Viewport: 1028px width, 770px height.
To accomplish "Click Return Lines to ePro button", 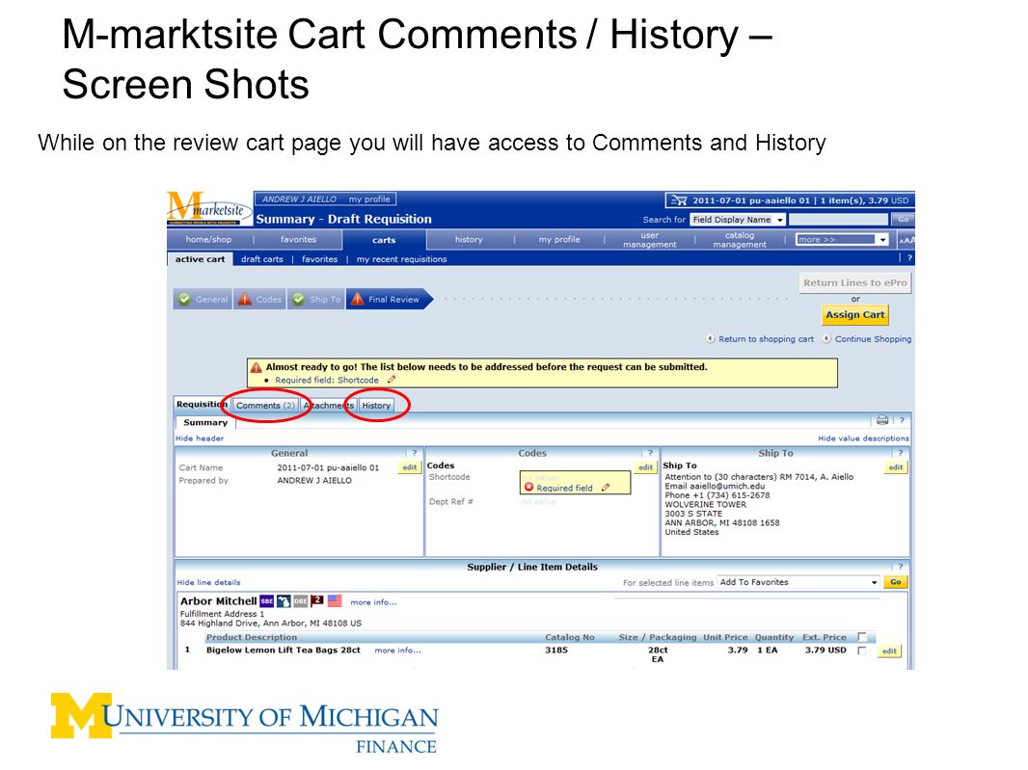I will point(855,283).
